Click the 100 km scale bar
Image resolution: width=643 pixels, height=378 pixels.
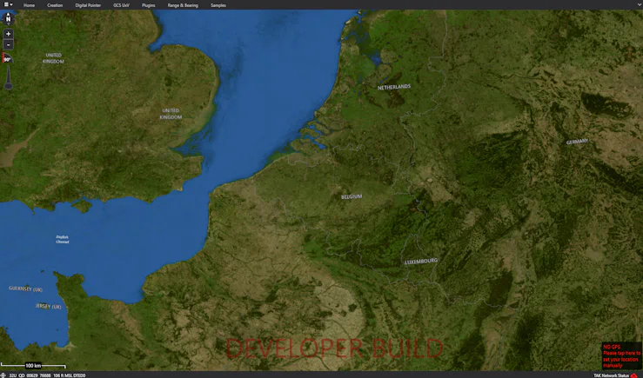[x=33, y=365]
